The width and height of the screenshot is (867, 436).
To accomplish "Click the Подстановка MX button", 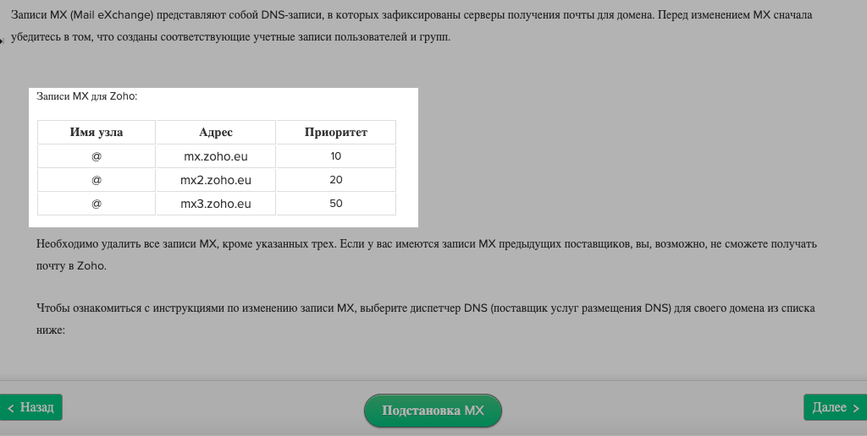I will [x=433, y=411].
